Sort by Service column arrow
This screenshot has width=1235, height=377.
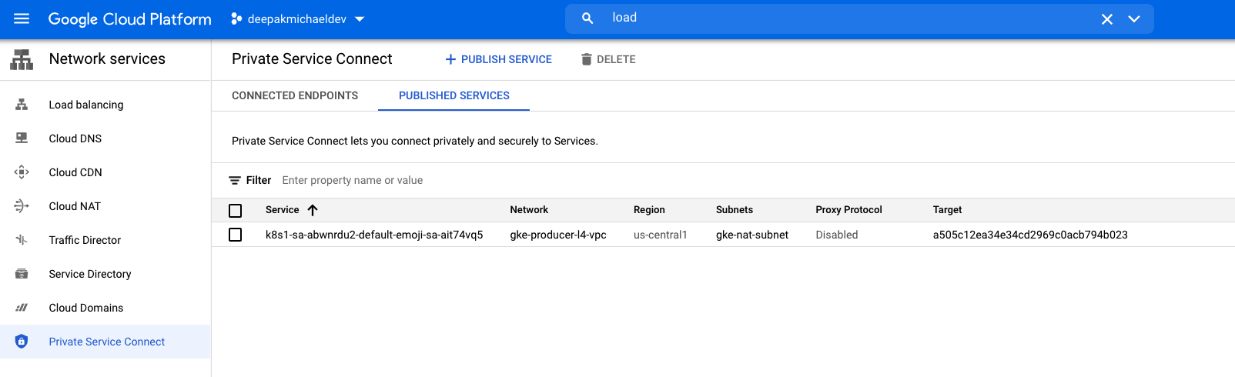[x=313, y=210]
